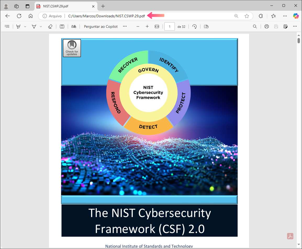Screen dimensions: 302x249
Task: Open the Favorites list
Action: pyautogui.click(x=273, y=16)
